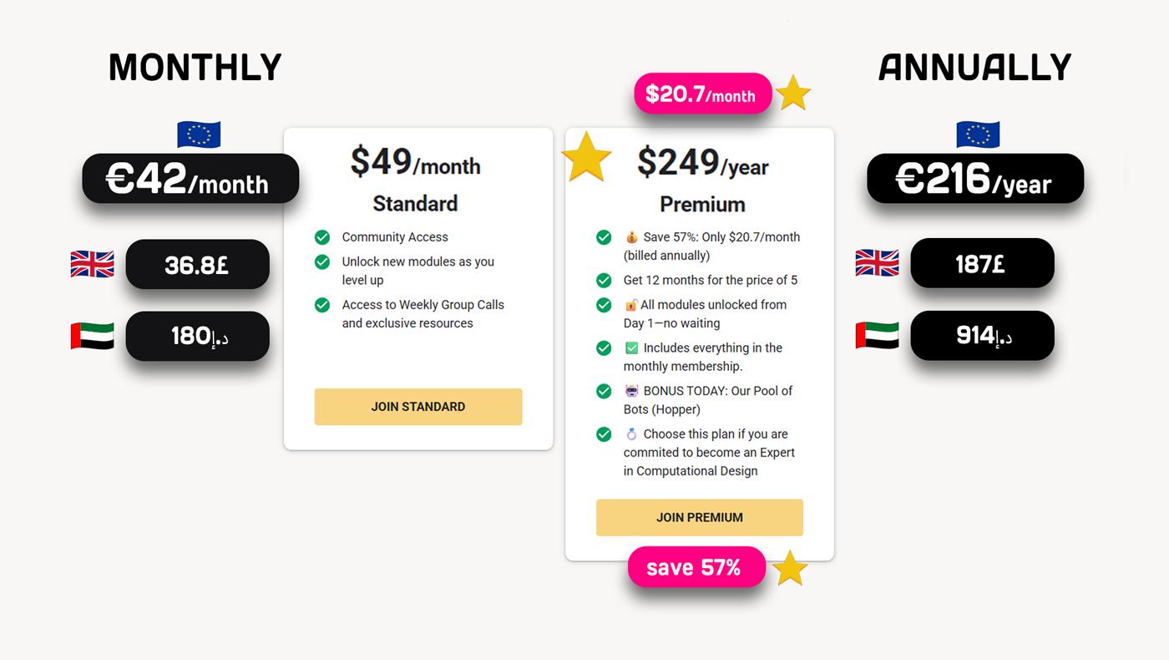
Task: Click the UK flag beside 187£
Action: point(877,263)
